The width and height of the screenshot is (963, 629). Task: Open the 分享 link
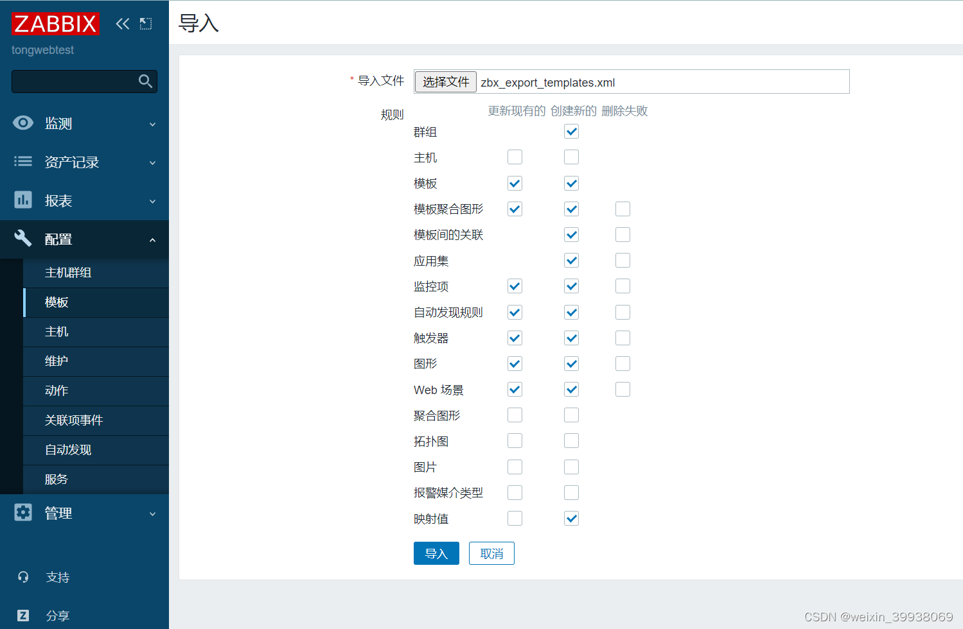pyautogui.click(x=58, y=616)
